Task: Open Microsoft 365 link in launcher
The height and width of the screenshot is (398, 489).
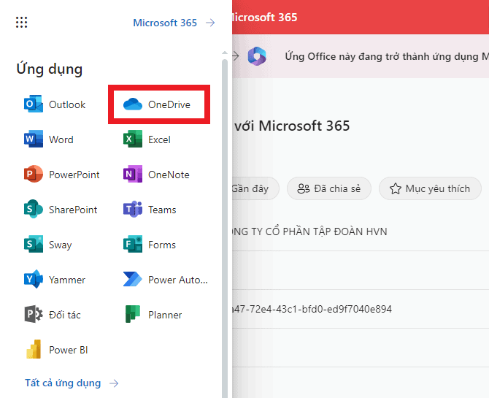Action: point(165,23)
